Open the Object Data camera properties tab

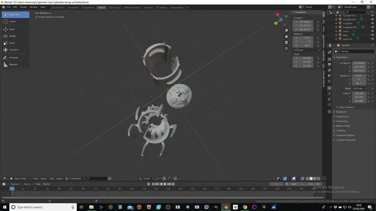(329, 104)
